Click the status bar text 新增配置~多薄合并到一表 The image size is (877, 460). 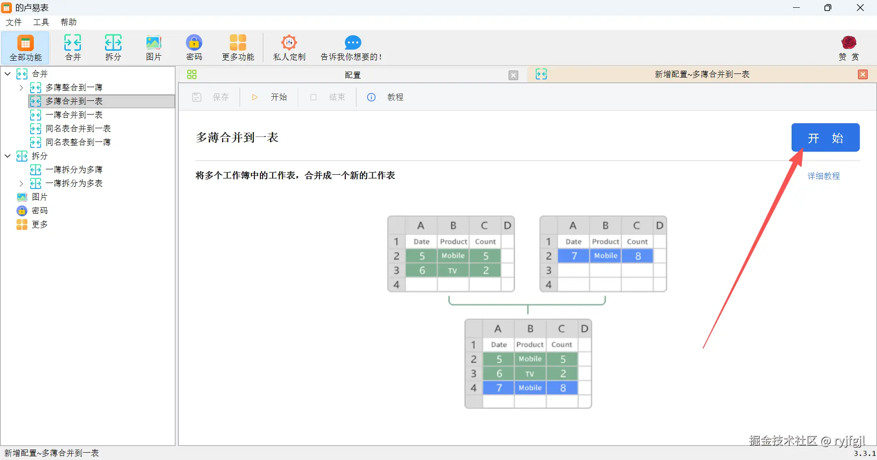pos(52,453)
